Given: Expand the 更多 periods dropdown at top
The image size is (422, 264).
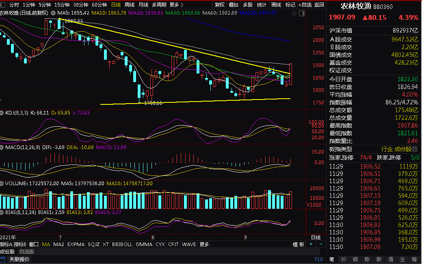Looking at the screenshot, I should point(175,5).
